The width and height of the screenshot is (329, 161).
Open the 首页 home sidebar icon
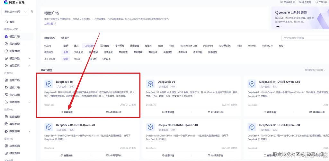click(6, 22)
